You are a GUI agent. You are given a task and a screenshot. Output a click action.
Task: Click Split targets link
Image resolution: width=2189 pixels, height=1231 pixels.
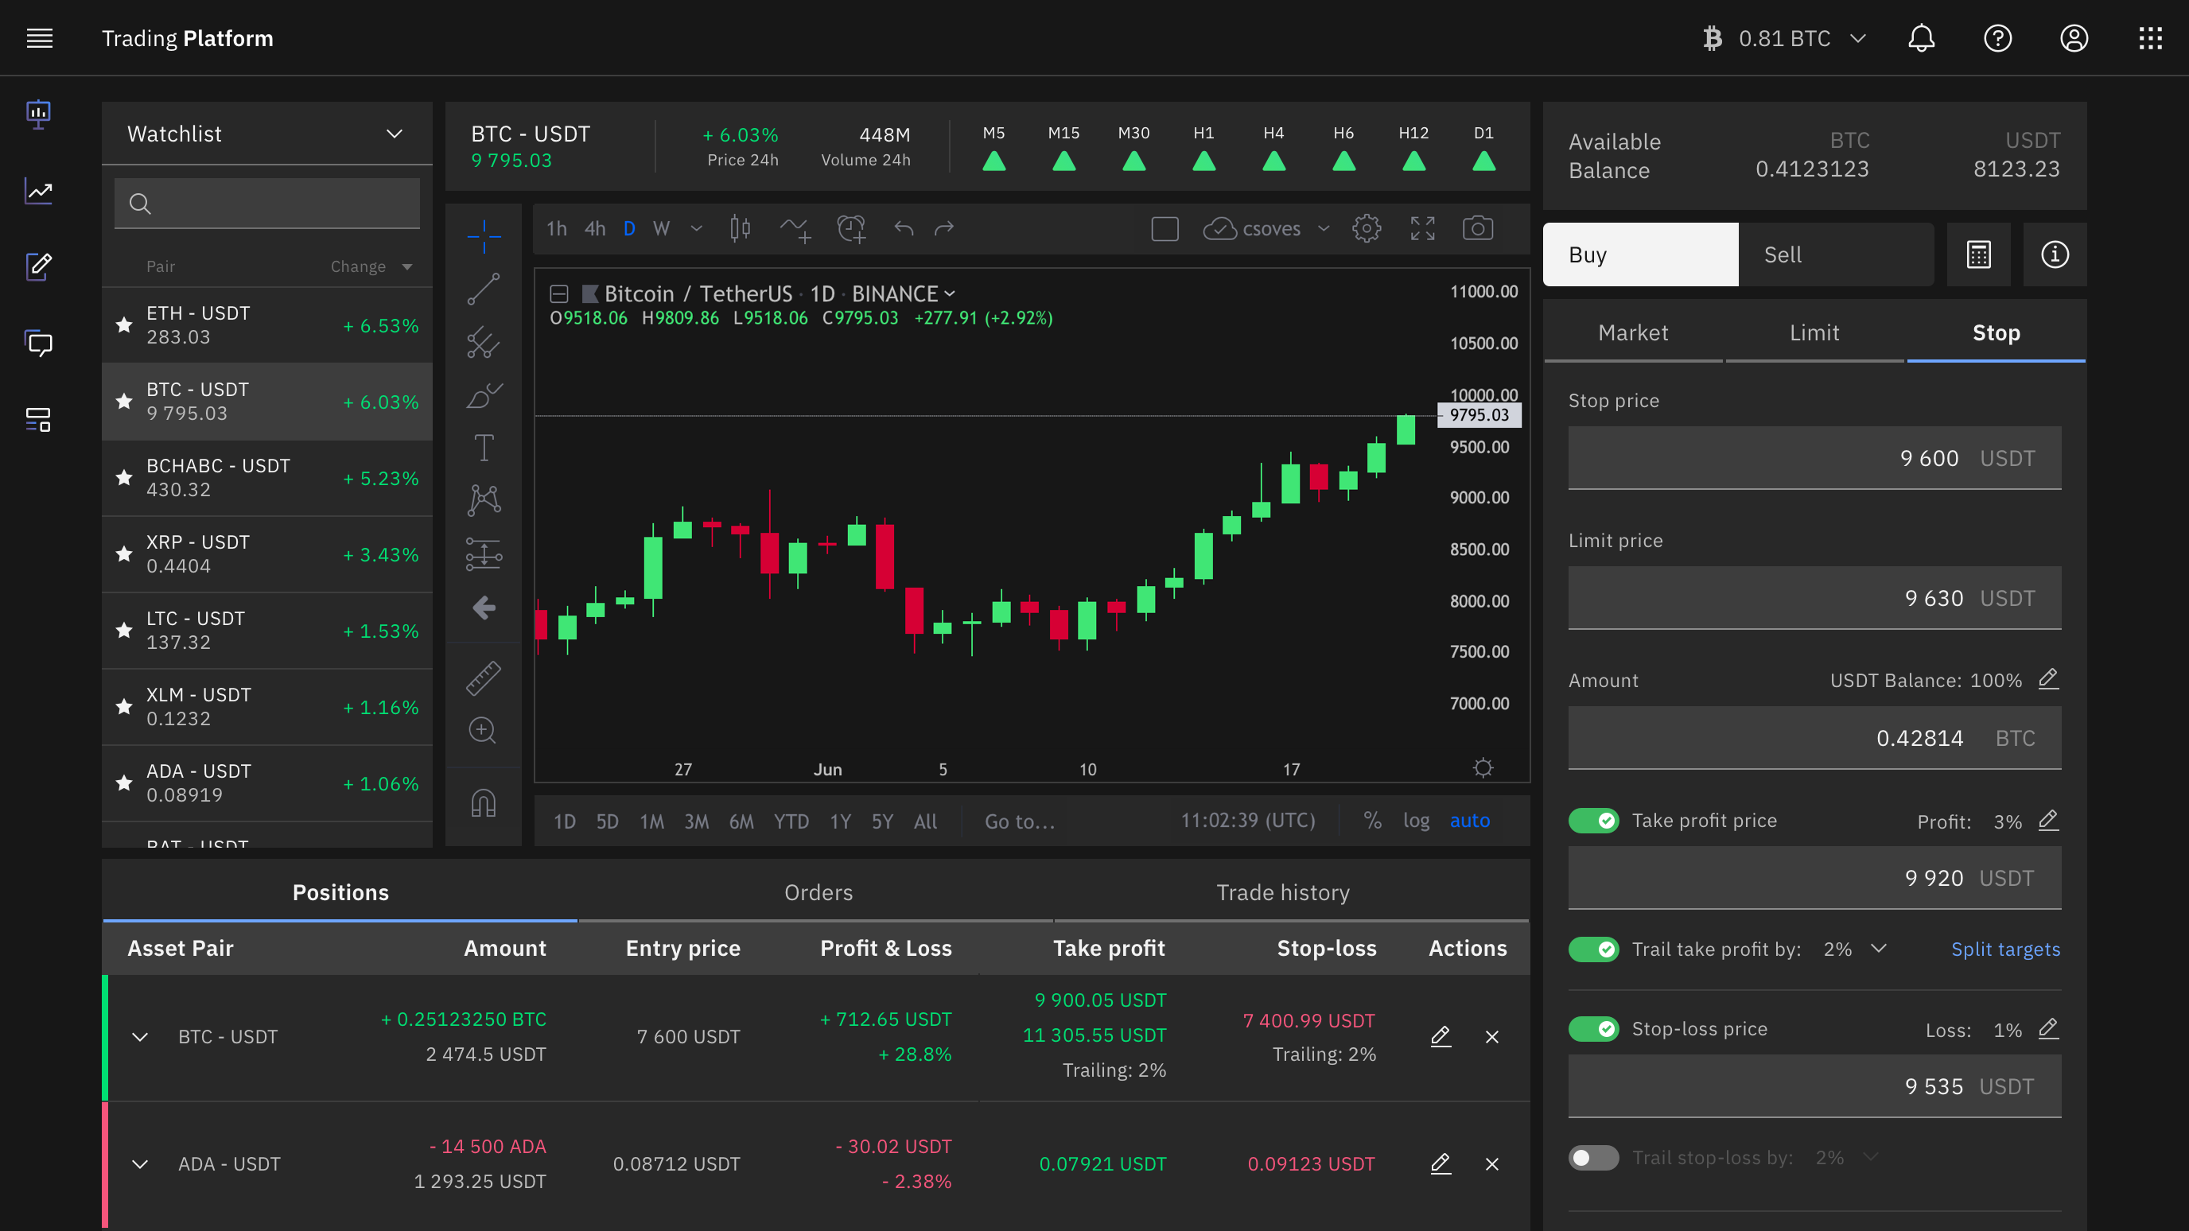(x=2005, y=949)
